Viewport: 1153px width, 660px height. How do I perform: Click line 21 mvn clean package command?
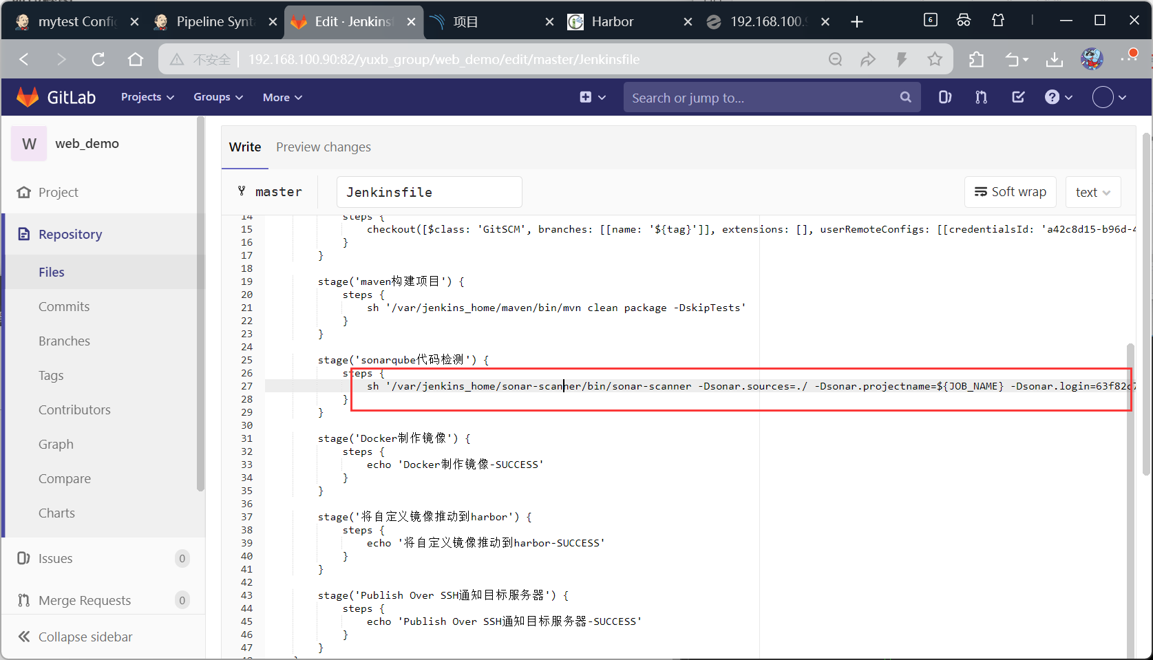pos(556,308)
